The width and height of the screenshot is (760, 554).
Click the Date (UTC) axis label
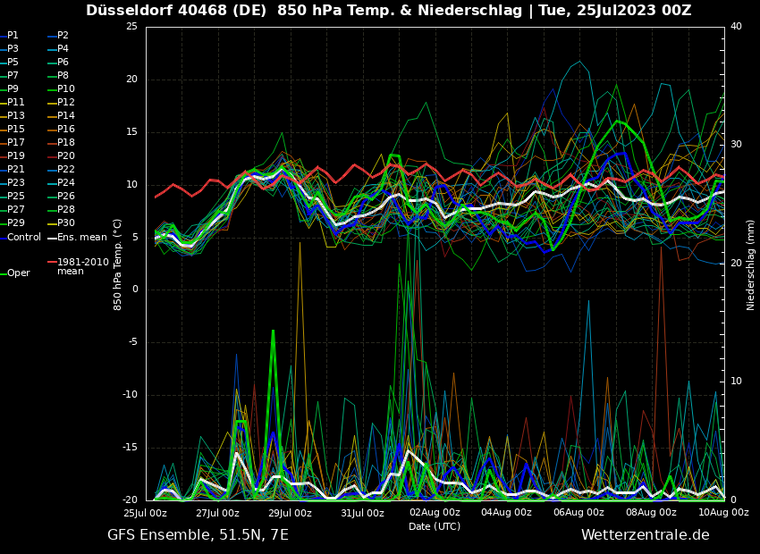[x=435, y=526]
